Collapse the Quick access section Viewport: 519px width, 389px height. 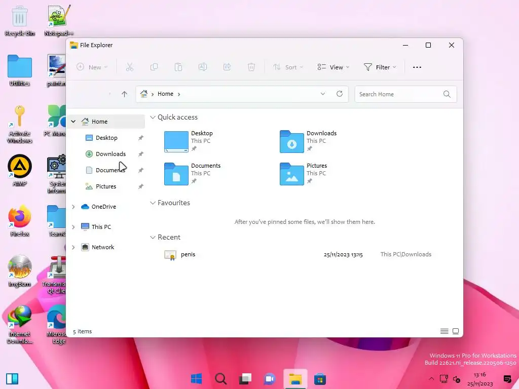point(153,117)
